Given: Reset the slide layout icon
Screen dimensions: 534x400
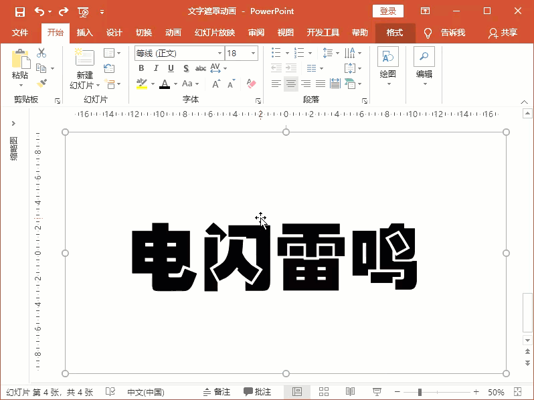Looking at the screenshot, I should (x=109, y=68).
